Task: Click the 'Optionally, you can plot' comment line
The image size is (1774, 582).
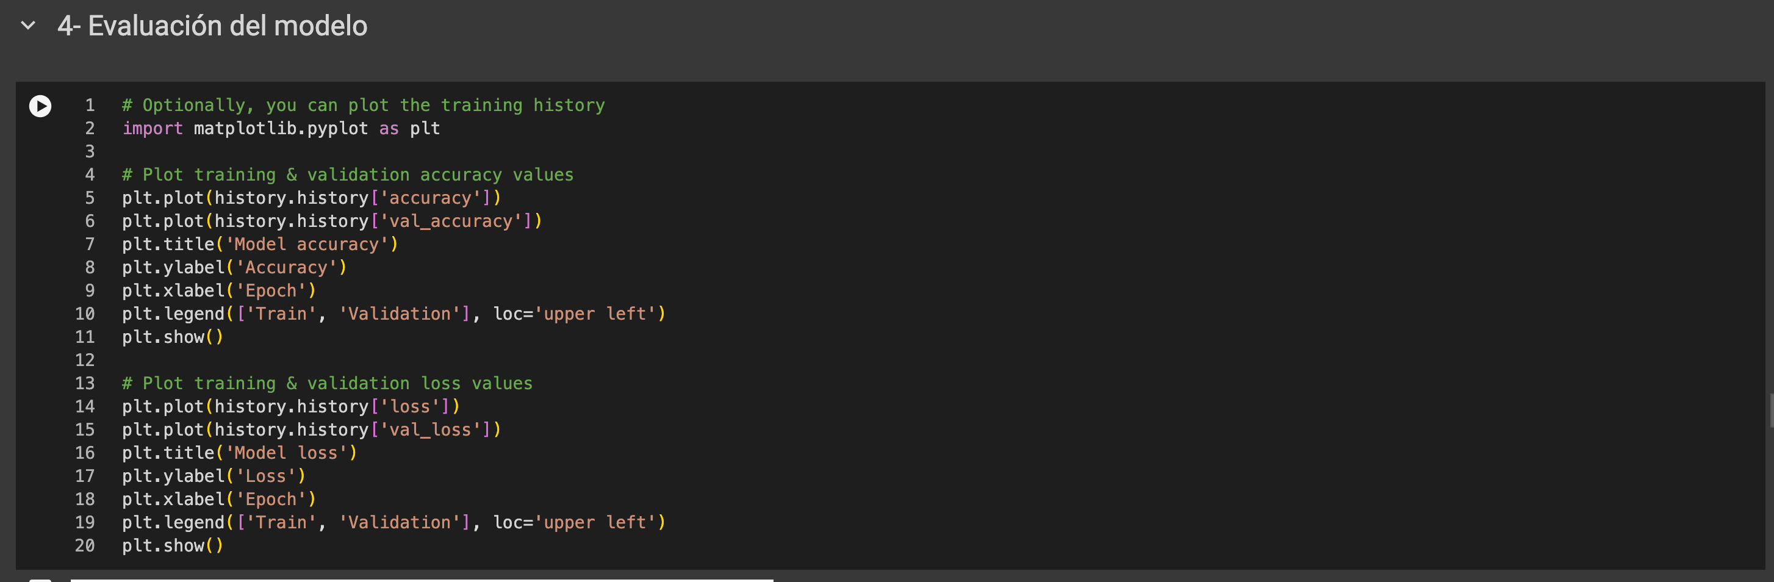Action: tap(363, 106)
